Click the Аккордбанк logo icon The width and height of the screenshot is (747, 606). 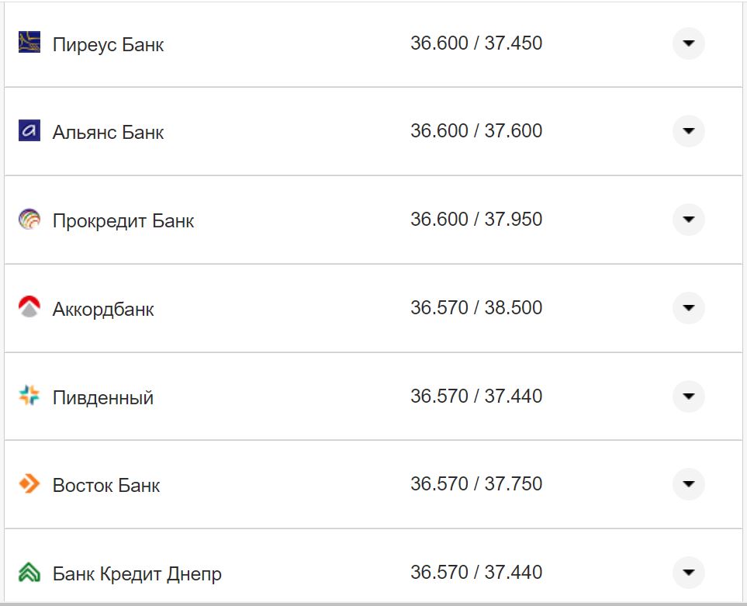tap(29, 307)
